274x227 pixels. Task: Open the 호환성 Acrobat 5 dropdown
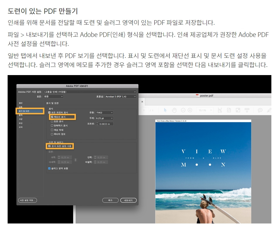pyautogui.click(x=120, y=96)
